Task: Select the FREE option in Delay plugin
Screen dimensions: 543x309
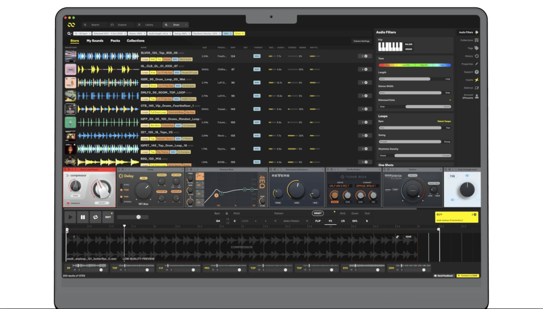Action: pyautogui.click(x=125, y=190)
